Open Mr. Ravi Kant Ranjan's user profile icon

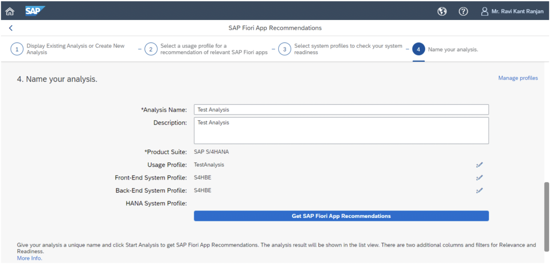(484, 11)
